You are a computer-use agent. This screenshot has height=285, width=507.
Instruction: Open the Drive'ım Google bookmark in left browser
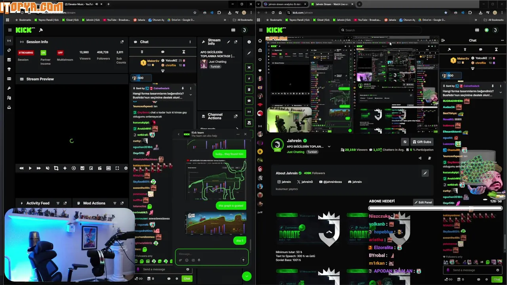181,20
